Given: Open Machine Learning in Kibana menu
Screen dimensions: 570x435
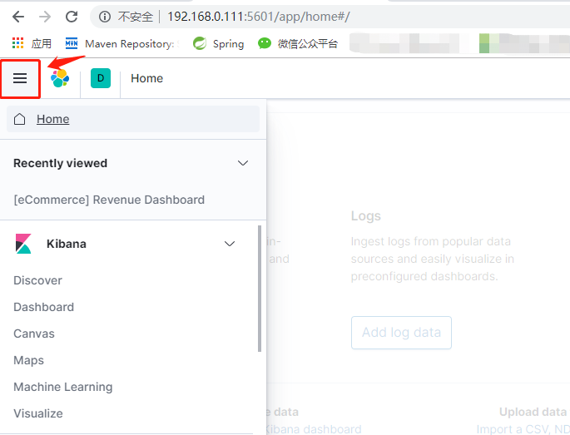Looking at the screenshot, I should point(63,387).
